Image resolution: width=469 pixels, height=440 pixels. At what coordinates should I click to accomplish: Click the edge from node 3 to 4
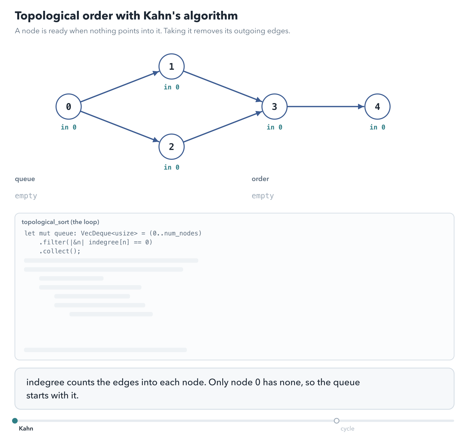(x=326, y=107)
